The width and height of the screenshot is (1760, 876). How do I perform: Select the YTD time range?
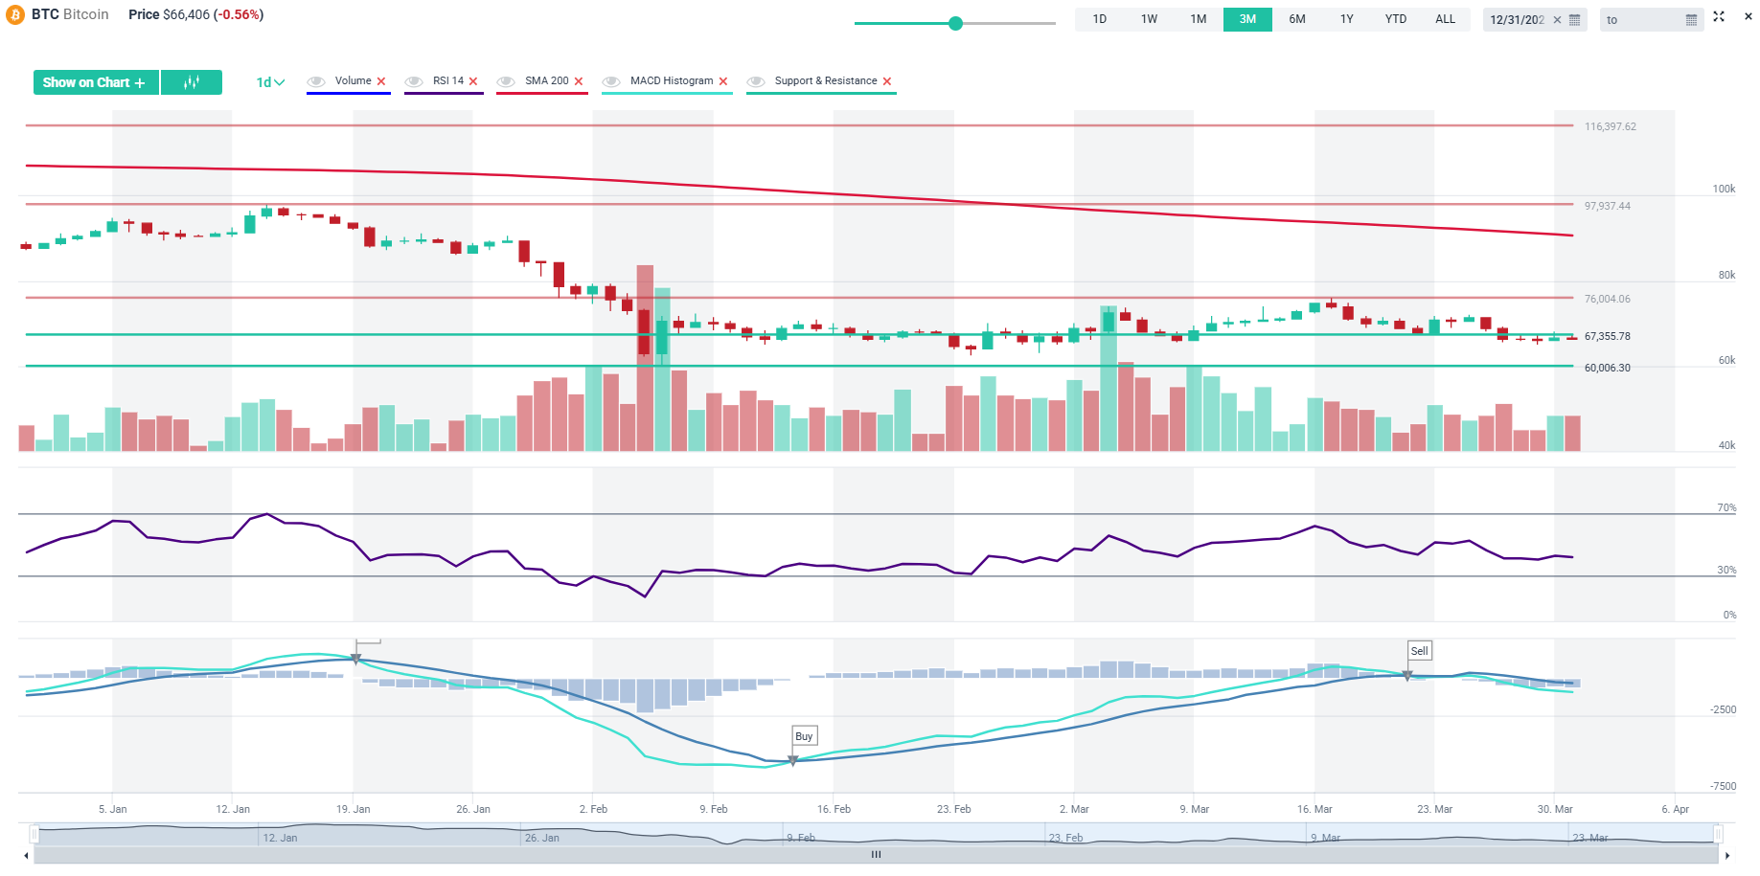click(1395, 19)
